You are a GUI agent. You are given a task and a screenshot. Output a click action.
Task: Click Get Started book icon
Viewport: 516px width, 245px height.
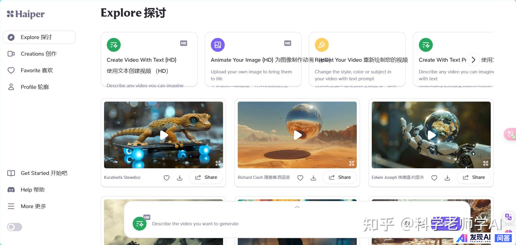pos(11,173)
